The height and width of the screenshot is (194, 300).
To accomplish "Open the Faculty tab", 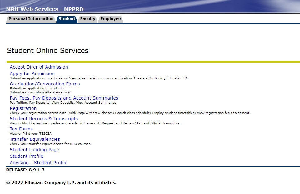I will pyautogui.click(x=87, y=19).
